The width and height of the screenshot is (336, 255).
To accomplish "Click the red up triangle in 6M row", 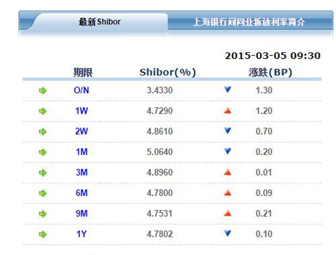I will pyautogui.click(x=228, y=193).
